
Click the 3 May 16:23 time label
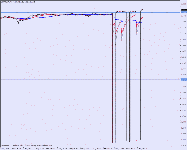point(51,149)
